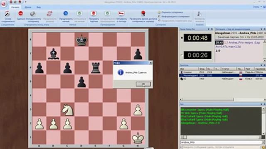Click the Имя column header in spectators list
266x149 pixels.
[189, 69]
